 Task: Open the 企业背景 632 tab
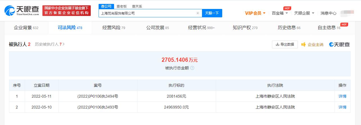click(x=26, y=28)
